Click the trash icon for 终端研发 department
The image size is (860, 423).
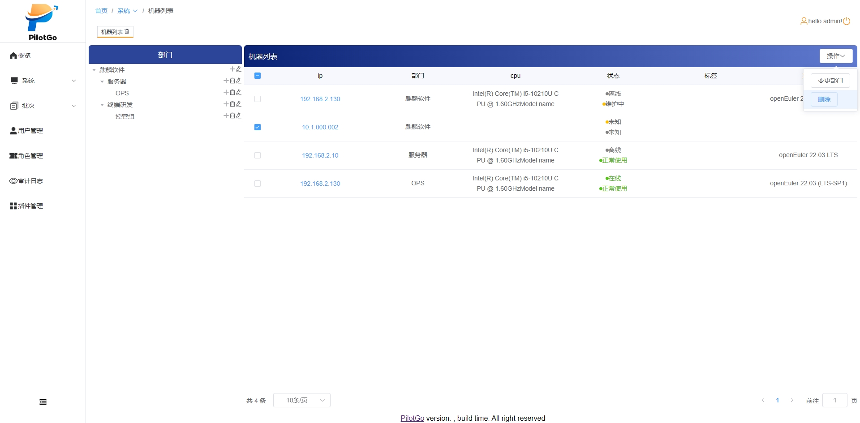(232, 104)
